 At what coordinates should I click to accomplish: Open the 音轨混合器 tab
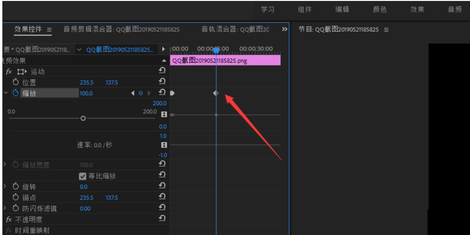pos(235,29)
